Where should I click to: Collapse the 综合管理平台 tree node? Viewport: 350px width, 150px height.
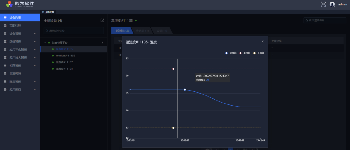click(45, 43)
